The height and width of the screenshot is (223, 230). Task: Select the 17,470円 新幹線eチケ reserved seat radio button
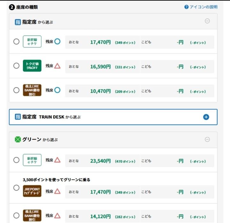pos(16,42)
